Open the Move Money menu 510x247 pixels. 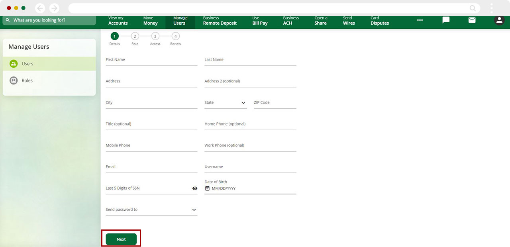coord(150,21)
